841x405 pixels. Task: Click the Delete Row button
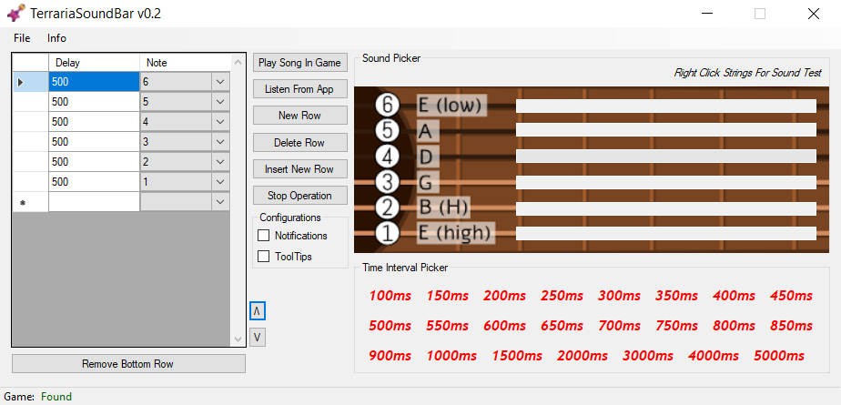pos(299,143)
